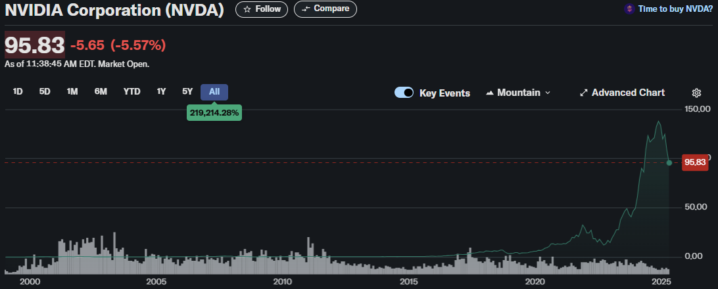Select the All time range
The height and width of the screenshot is (289, 718).
pyautogui.click(x=214, y=91)
